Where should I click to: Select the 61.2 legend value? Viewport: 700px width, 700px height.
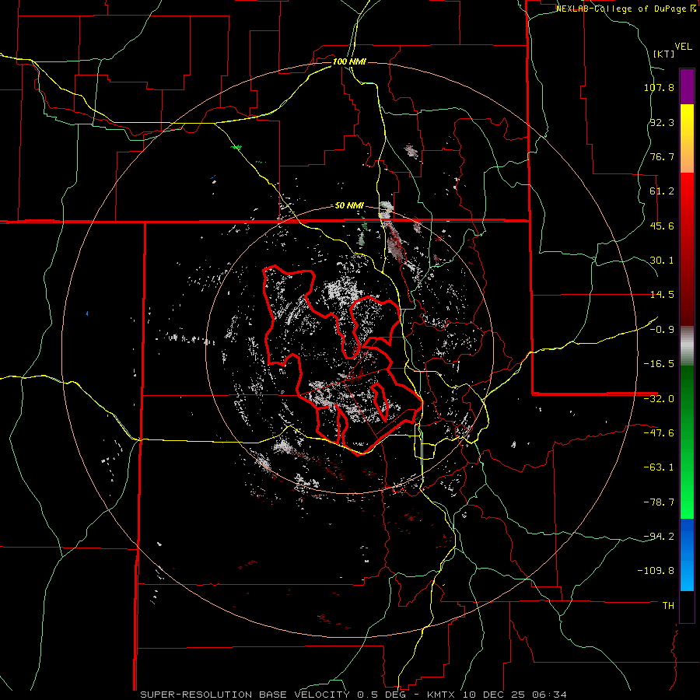(662, 191)
